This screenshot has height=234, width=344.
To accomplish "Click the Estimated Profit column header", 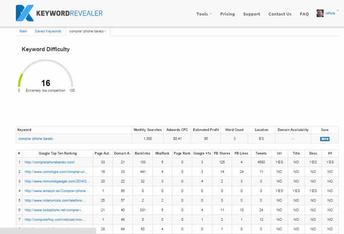I will tap(206, 130).
